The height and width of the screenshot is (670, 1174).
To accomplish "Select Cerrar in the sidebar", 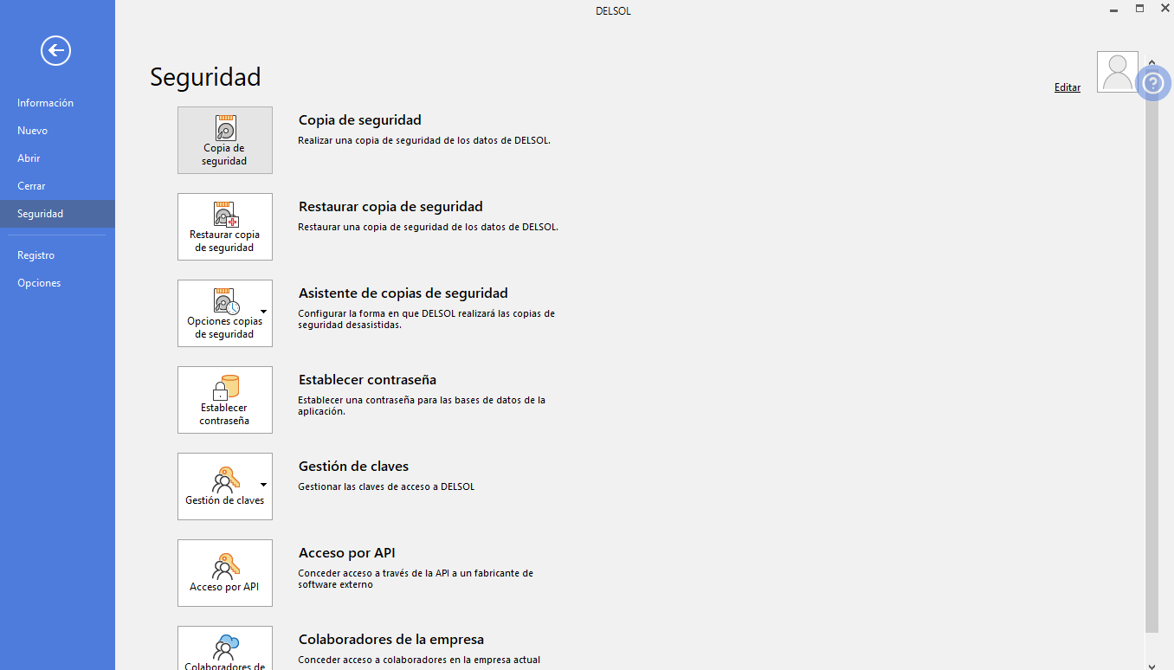I will (57, 186).
